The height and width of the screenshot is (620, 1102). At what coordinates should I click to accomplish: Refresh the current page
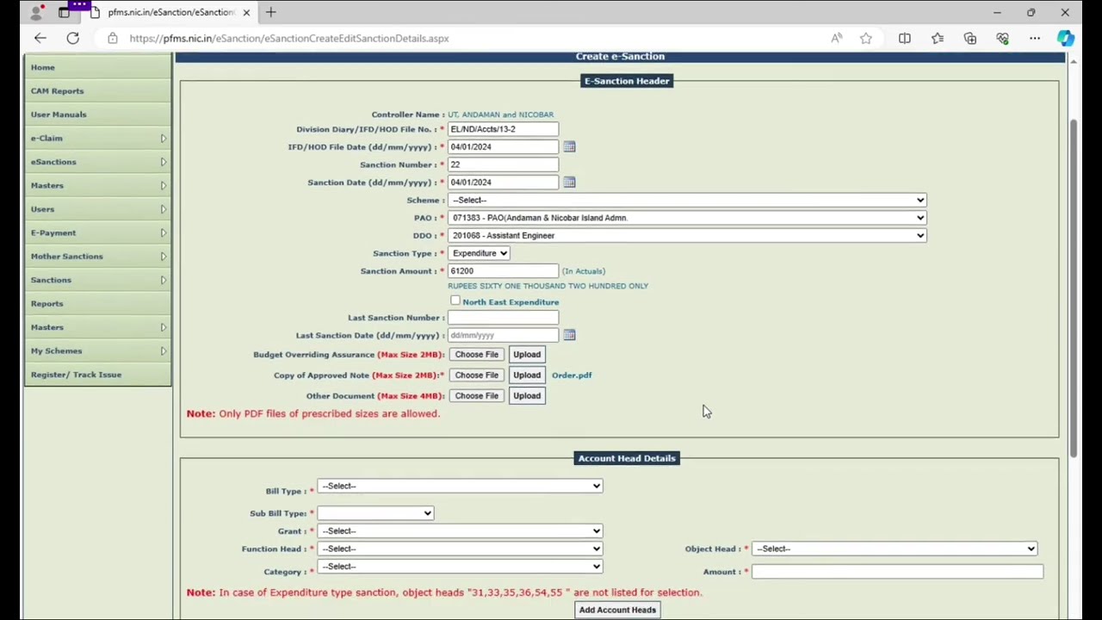pyautogui.click(x=73, y=38)
